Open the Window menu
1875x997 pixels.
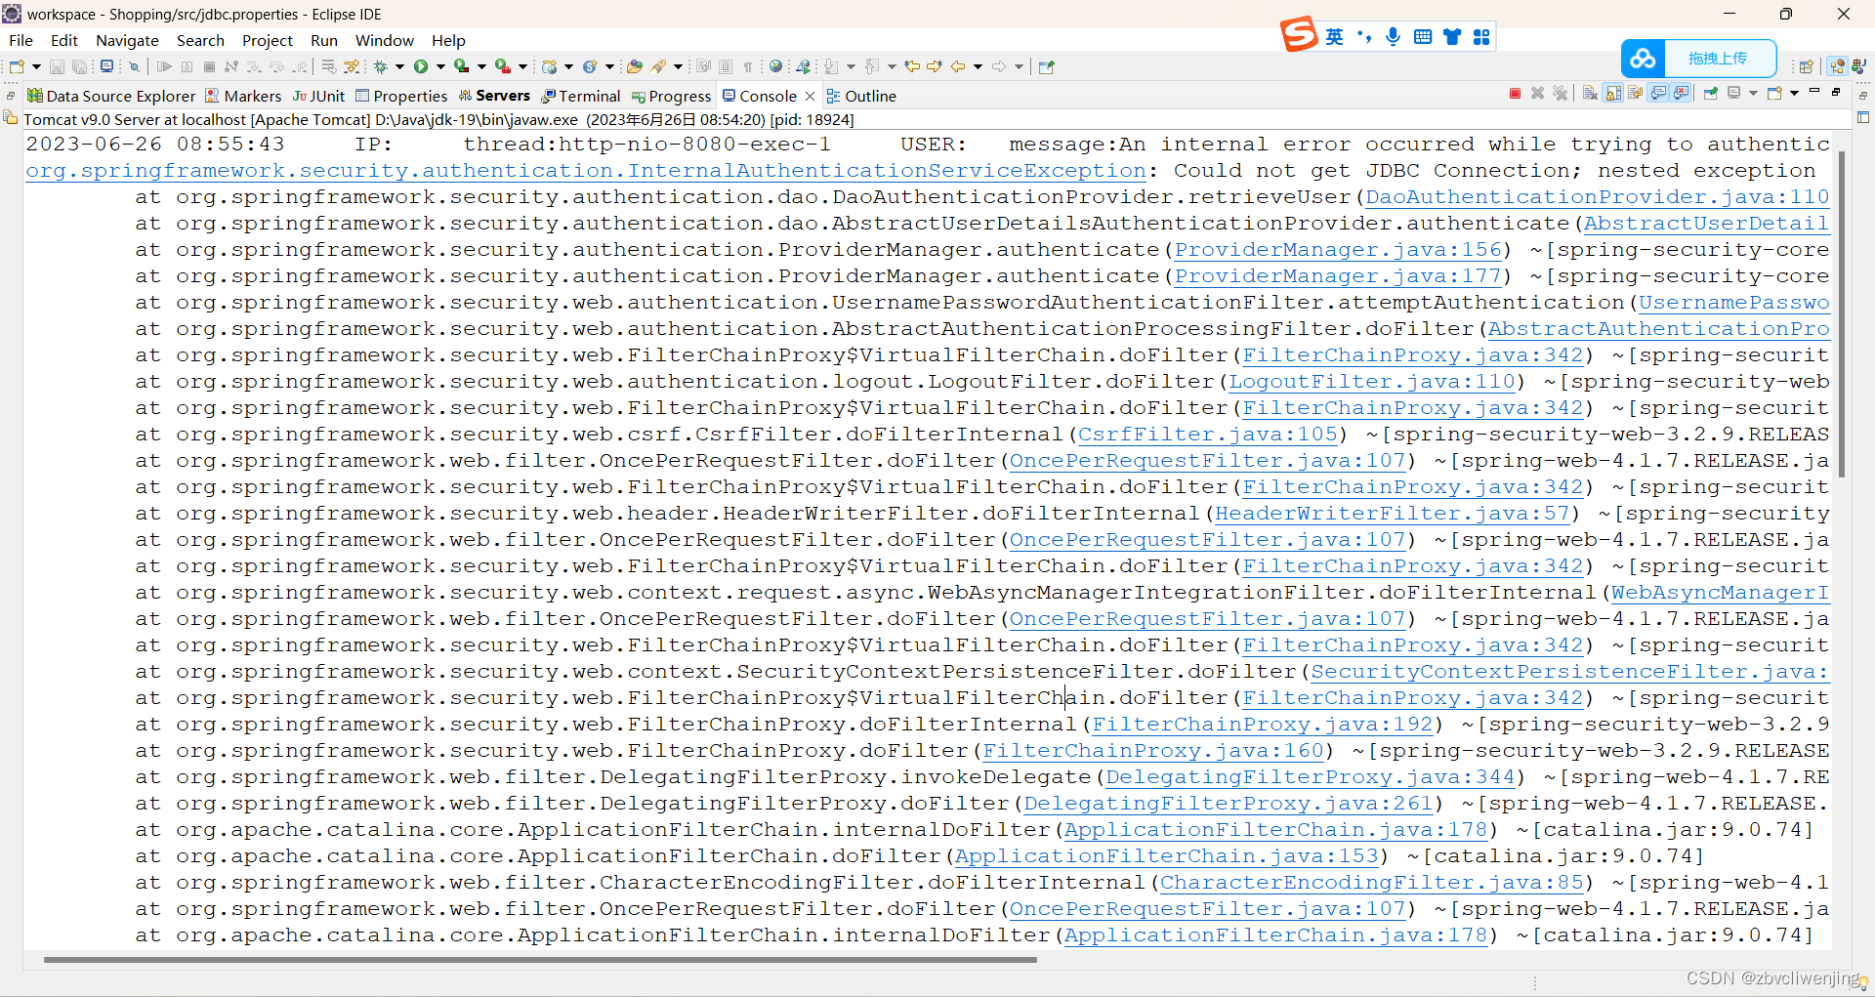(x=384, y=40)
